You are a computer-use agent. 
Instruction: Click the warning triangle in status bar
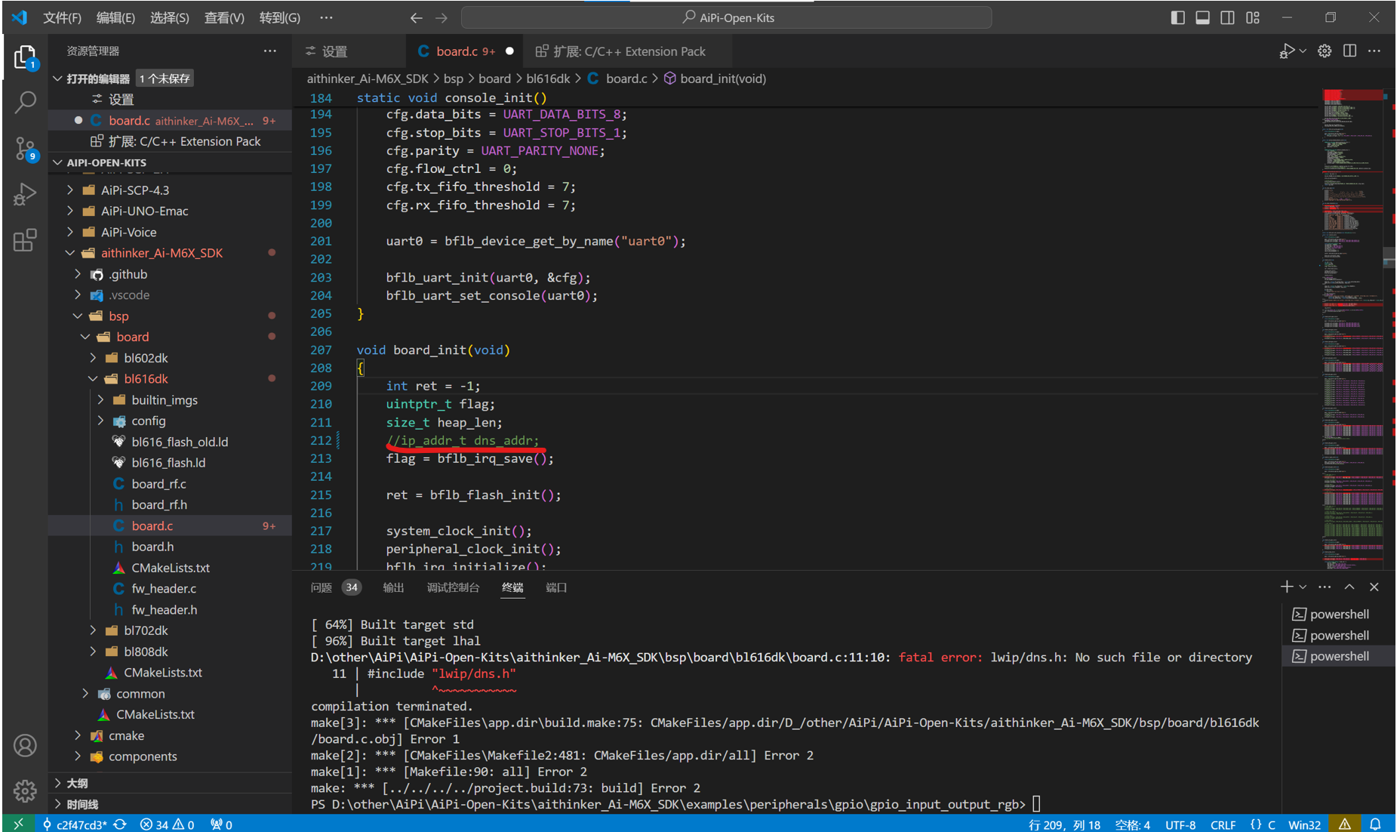pos(1345,824)
